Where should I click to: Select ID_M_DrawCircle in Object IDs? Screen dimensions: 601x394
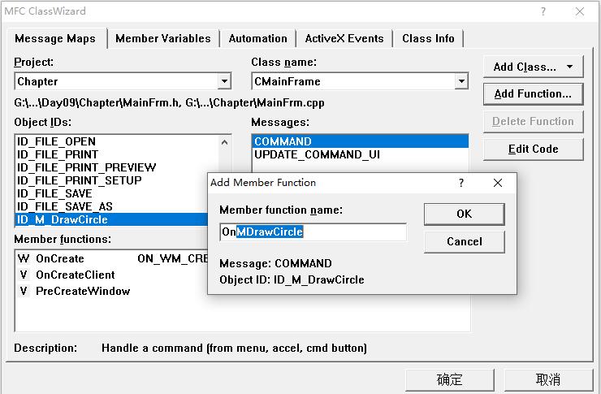(111, 219)
